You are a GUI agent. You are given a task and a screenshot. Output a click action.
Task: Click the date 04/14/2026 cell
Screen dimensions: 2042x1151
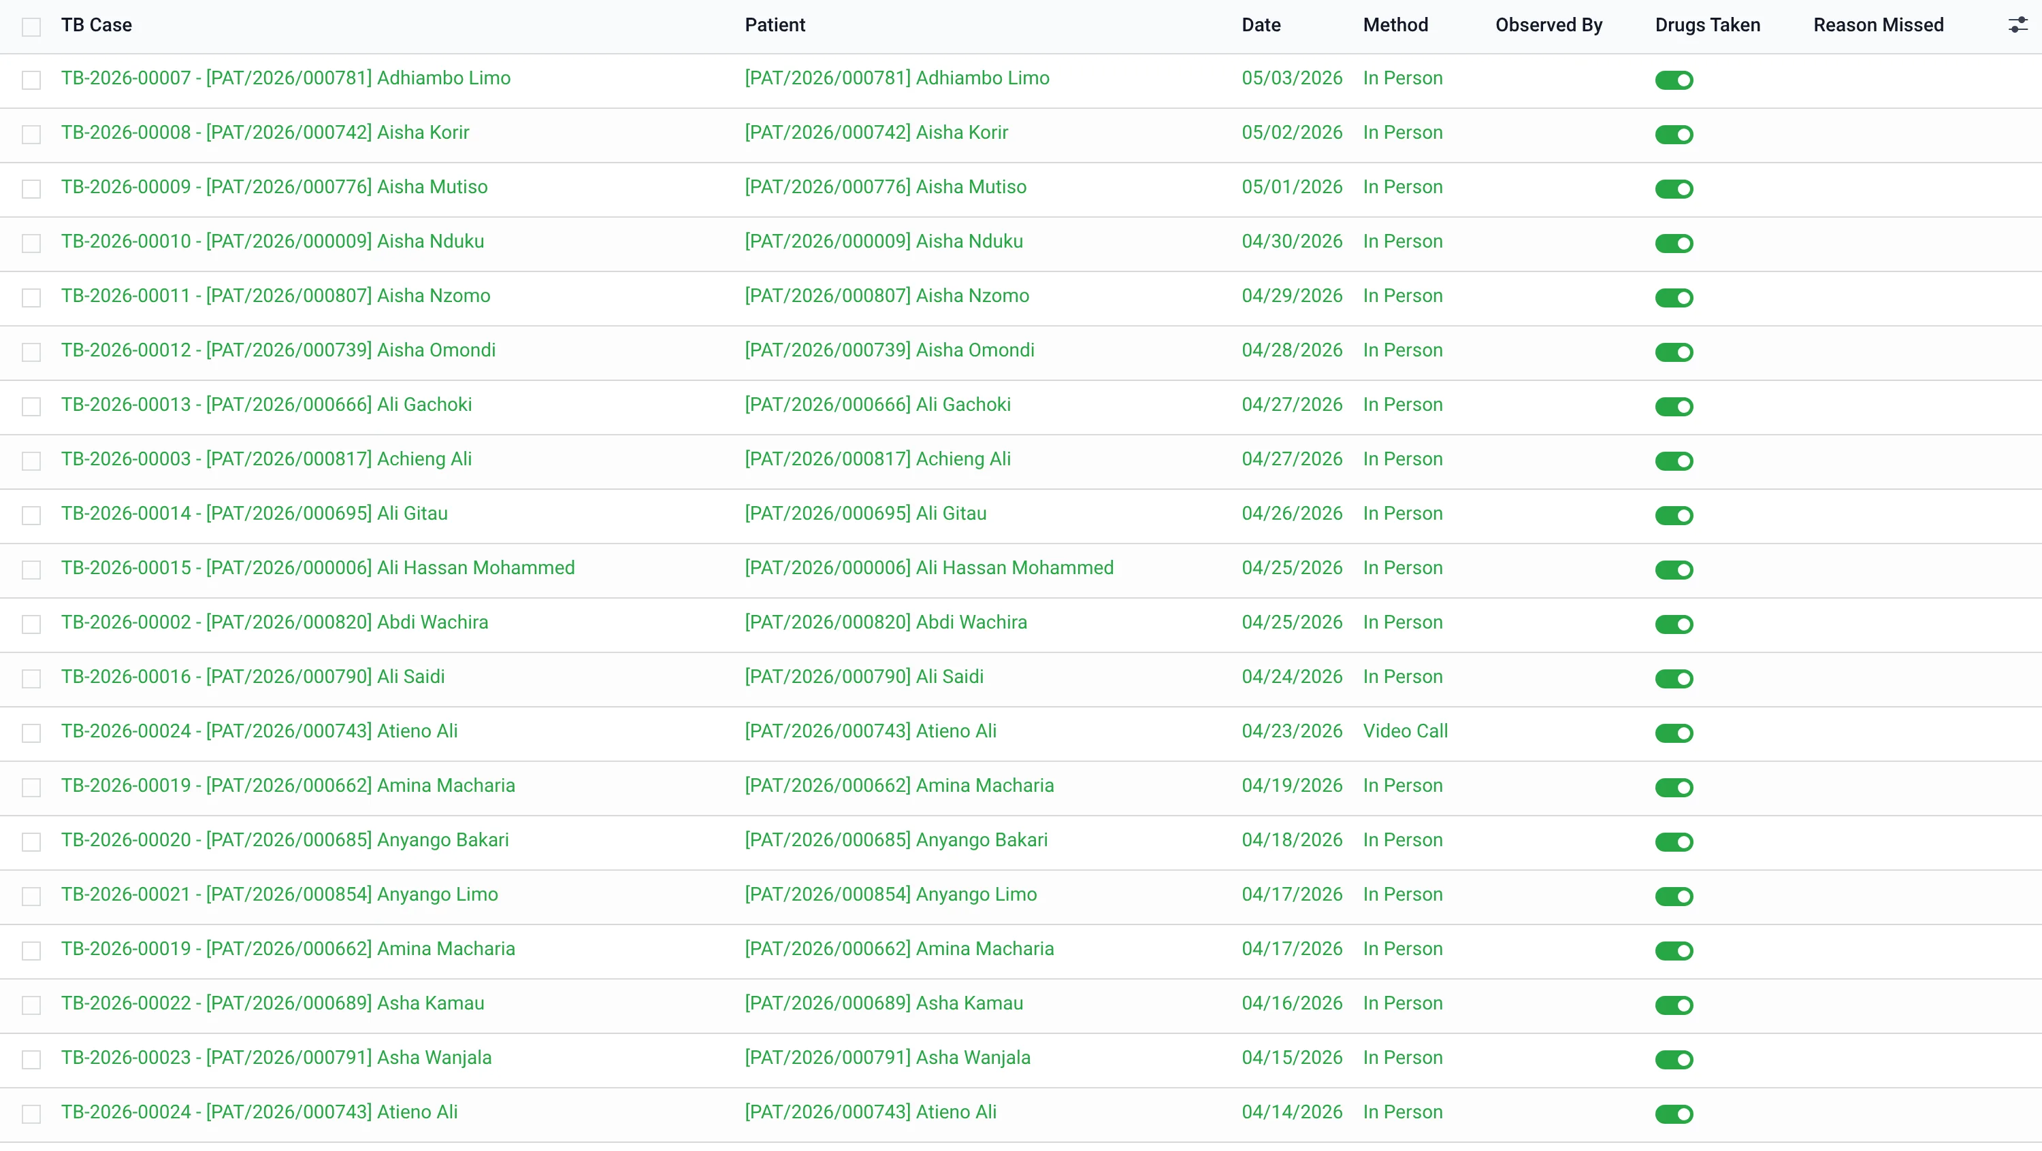point(1291,1112)
